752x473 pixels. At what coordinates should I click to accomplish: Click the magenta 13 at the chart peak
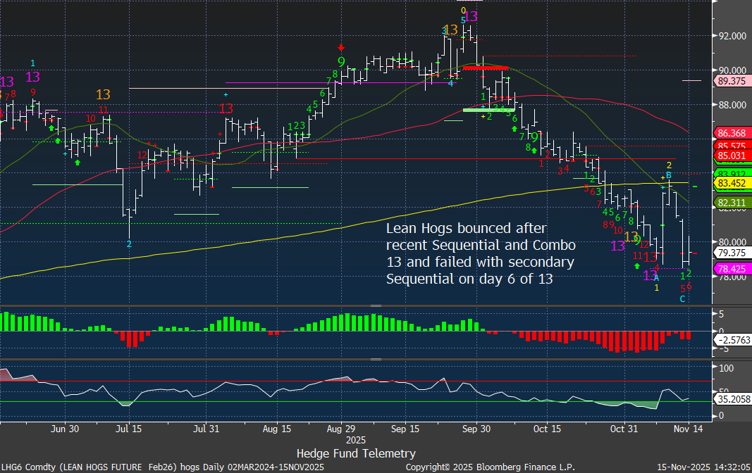pyautogui.click(x=471, y=16)
